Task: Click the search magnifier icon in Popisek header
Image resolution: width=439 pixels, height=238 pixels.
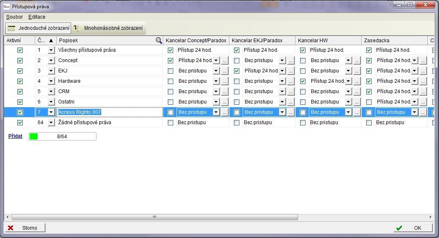Action: pyautogui.click(x=159, y=41)
